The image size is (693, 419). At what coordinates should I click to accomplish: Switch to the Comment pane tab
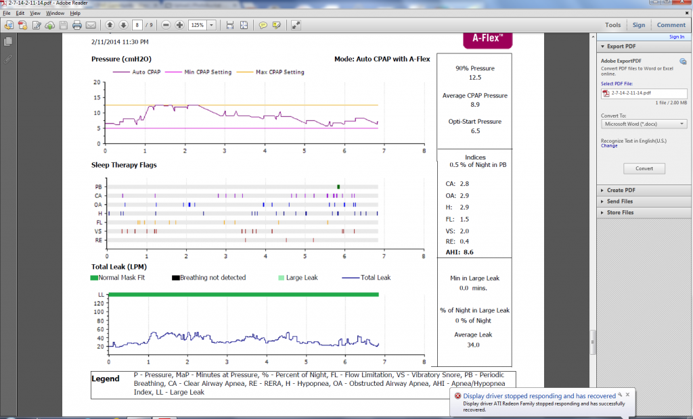tap(671, 25)
